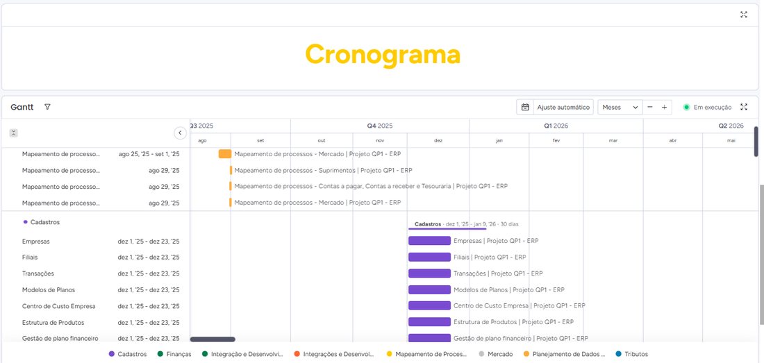Toggle Tributos legend item
764x363 pixels.
tap(632, 354)
